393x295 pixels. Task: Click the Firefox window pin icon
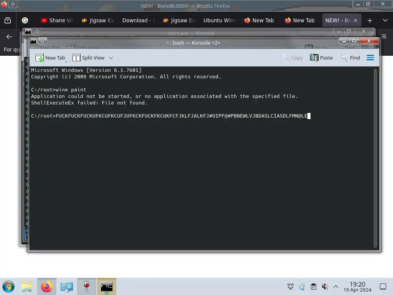click(x=13, y=4)
